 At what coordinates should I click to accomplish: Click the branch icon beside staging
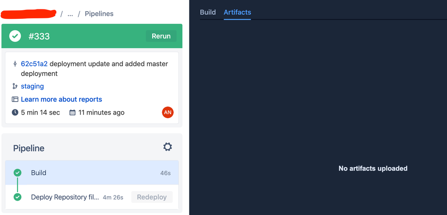(x=15, y=86)
